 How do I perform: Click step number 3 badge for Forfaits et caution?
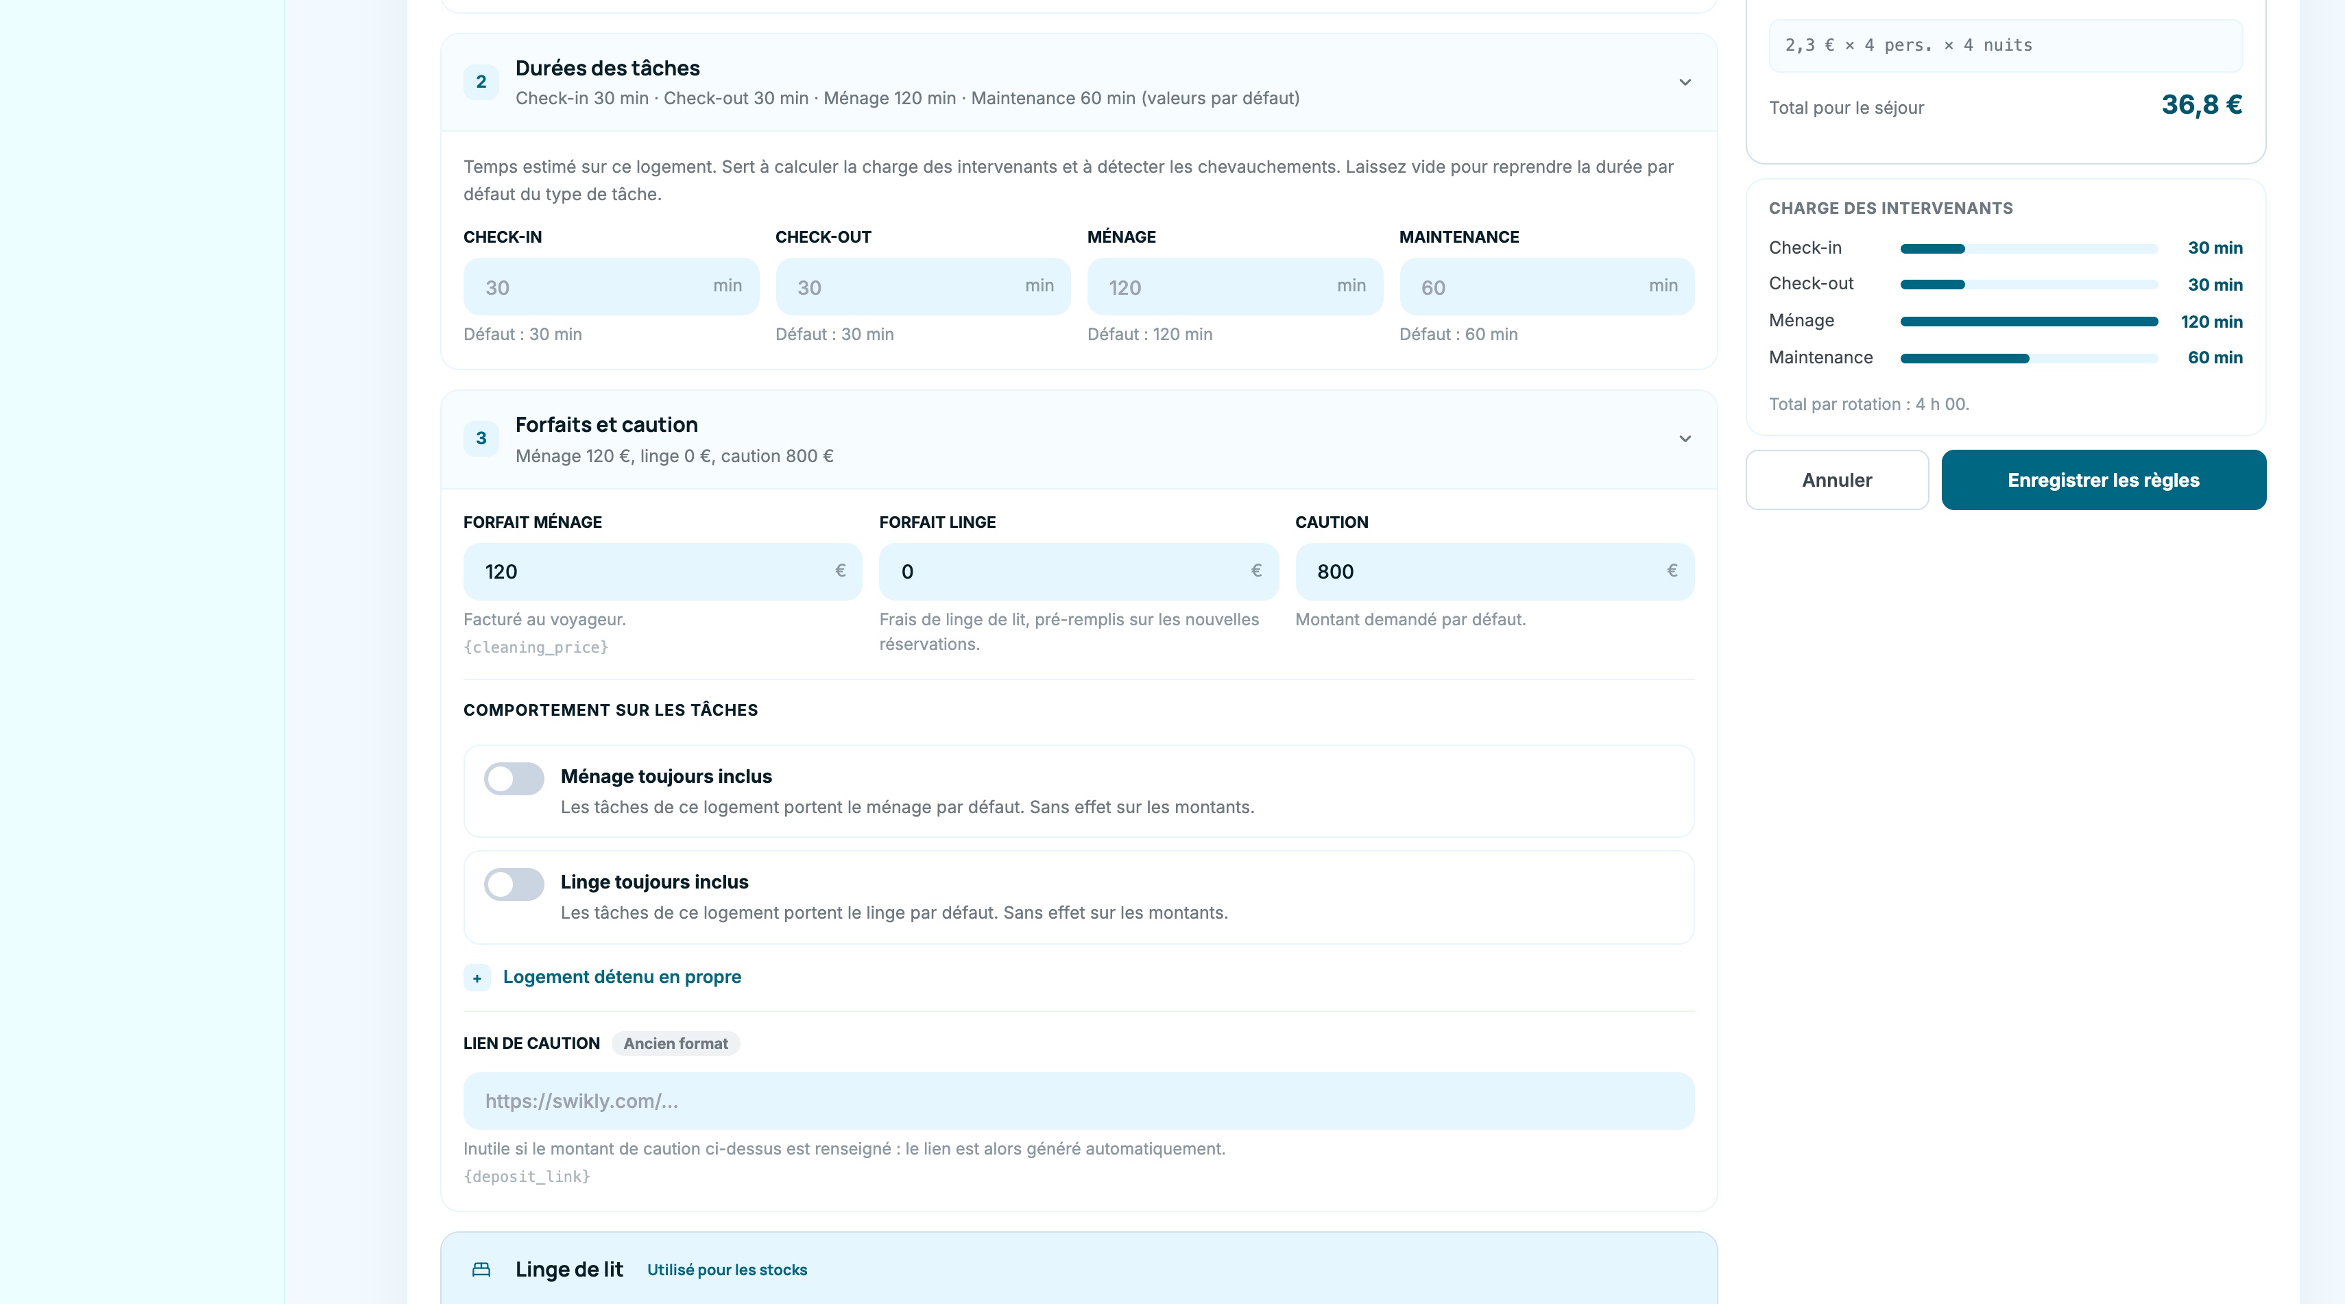tap(481, 439)
